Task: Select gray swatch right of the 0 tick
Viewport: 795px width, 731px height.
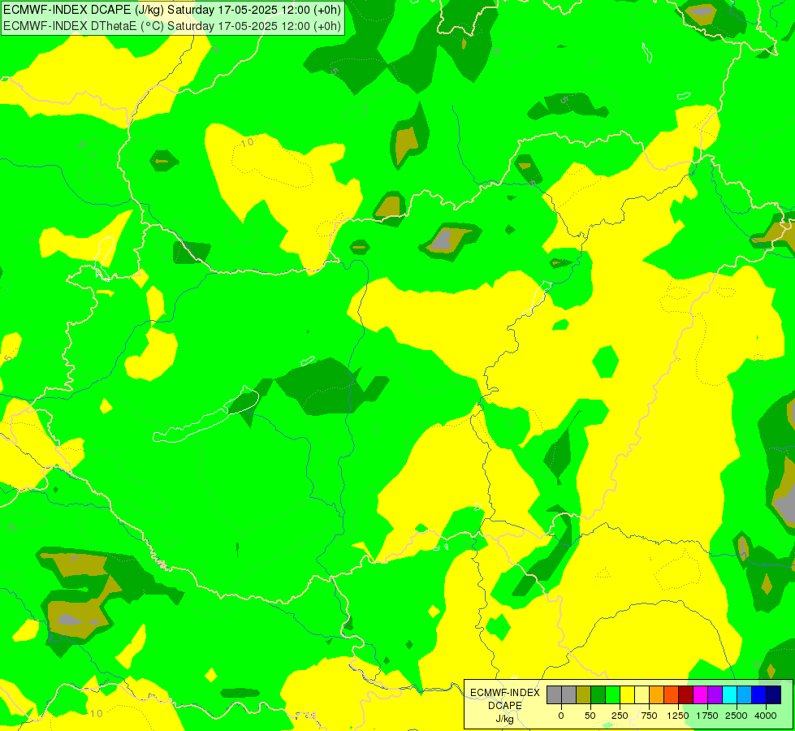Action: pos(569,694)
